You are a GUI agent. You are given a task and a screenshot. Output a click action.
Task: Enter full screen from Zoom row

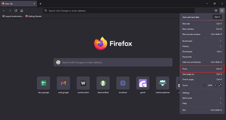point(220,85)
